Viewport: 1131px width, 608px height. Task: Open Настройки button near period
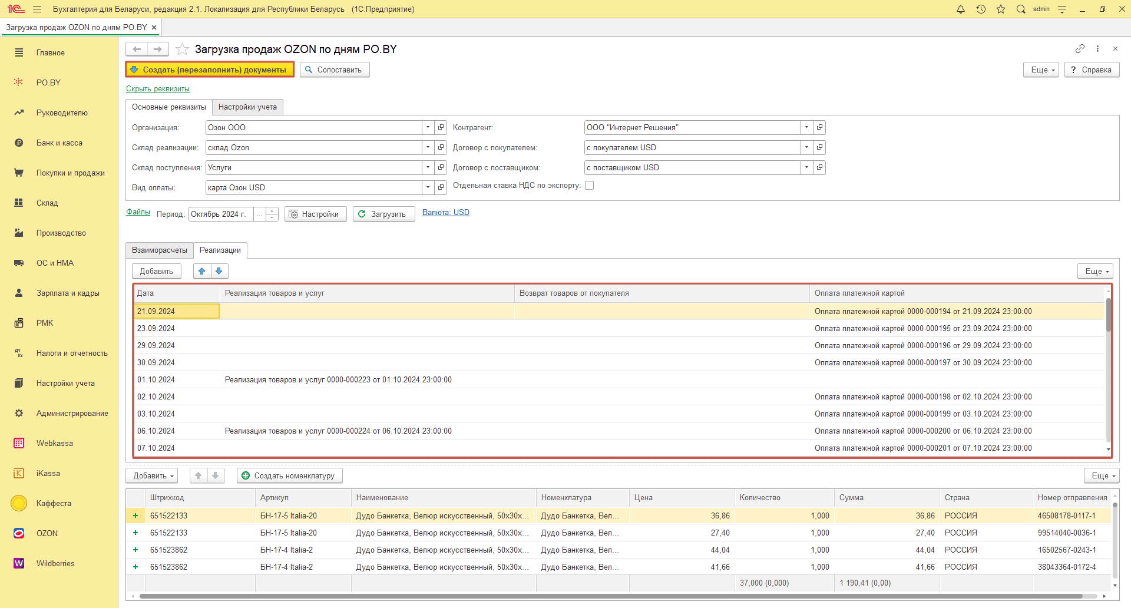click(315, 214)
